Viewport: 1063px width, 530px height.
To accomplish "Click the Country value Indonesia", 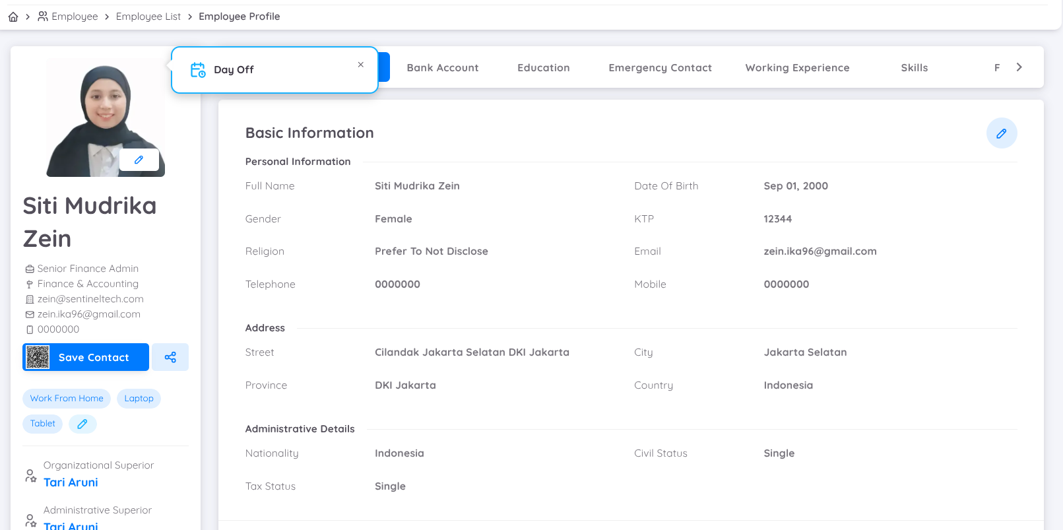I will (789, 385).
